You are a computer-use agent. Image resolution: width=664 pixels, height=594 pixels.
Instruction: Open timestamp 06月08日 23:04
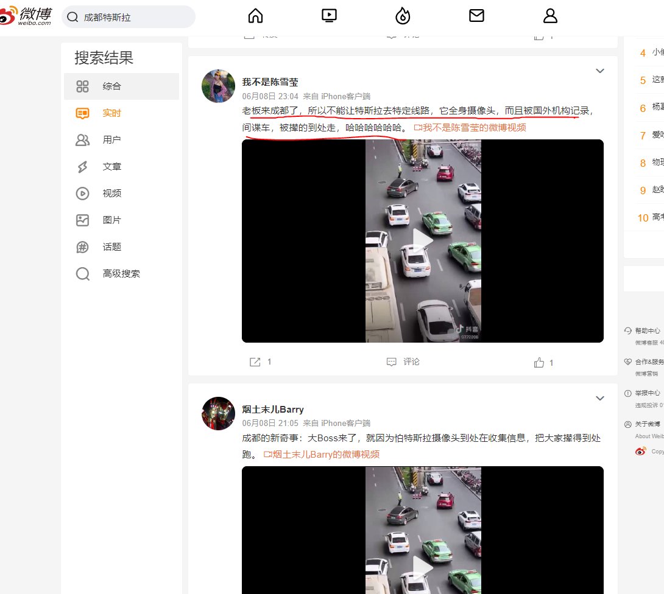click(x=270, y=96)
